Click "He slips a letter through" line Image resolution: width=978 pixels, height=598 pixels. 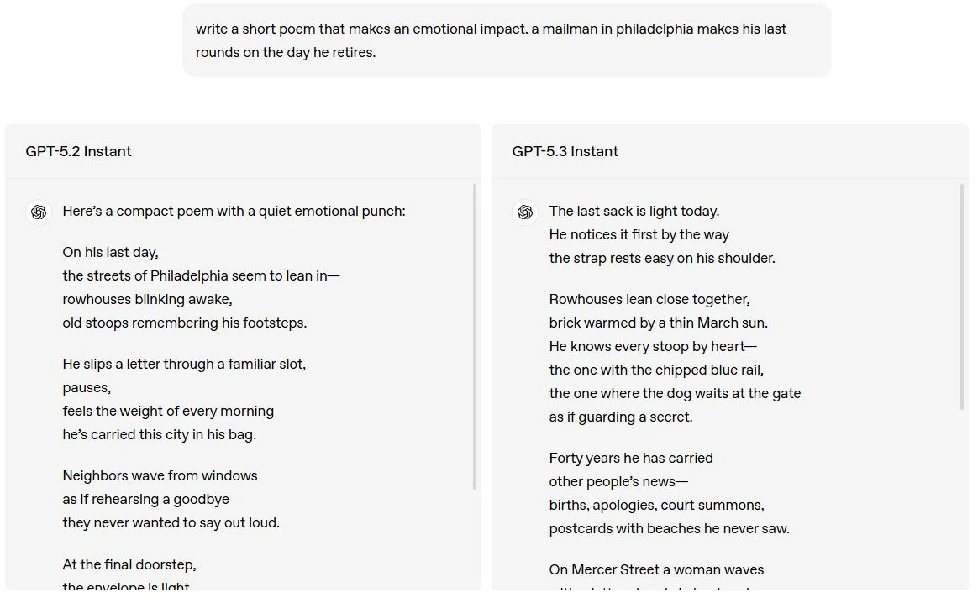click(x=184, y=365)
